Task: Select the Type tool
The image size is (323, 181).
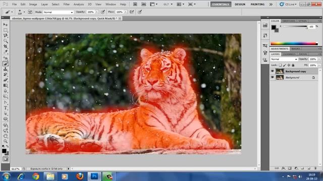Action: (x=6, y=108)
